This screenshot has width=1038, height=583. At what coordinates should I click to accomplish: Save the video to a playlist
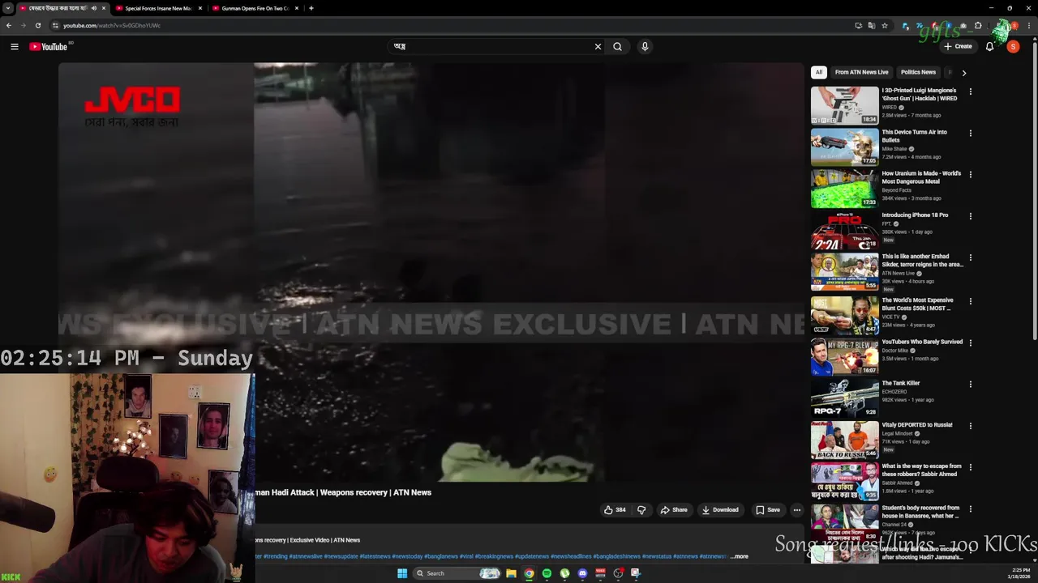[768, 510]
